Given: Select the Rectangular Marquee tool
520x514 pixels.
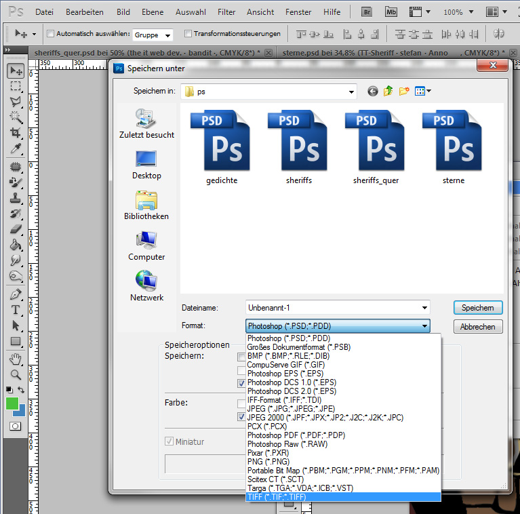Looking at the screenshot, I should click(x=16, y=86).
